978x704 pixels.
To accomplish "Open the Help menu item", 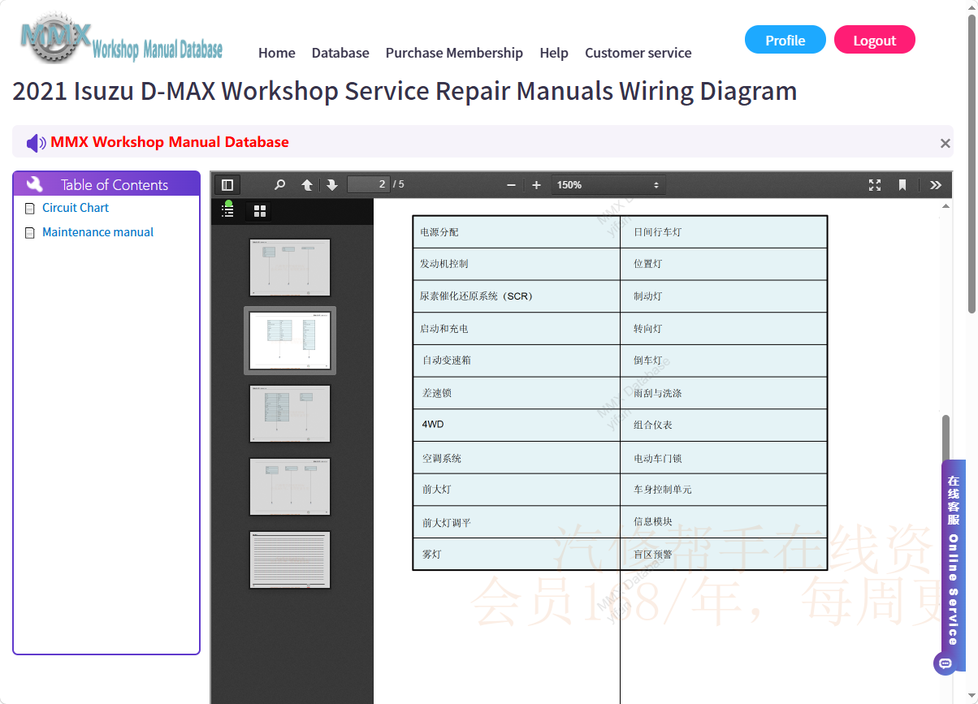I will click(554, 53).
